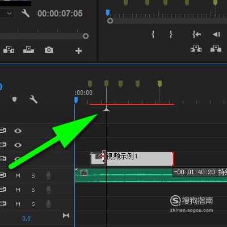The height and width of the screenshot is (227, 227).
Task: Toggle sync lock on the second video track
Action: 3,145
